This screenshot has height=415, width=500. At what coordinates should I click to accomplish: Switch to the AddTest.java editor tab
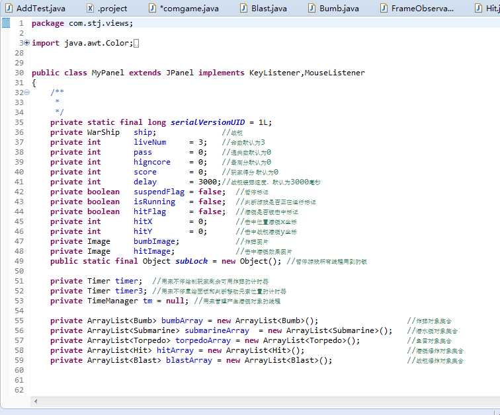coord(36,9)
